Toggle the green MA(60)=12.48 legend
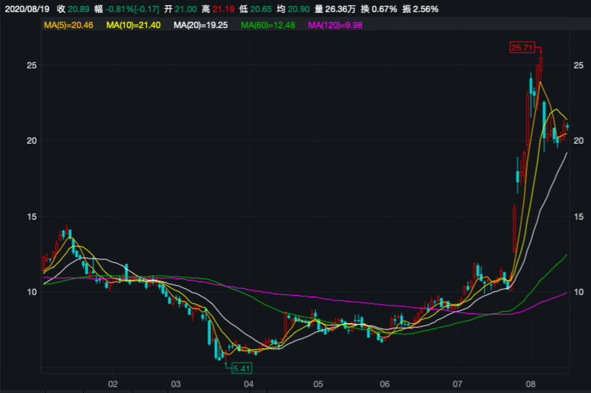Viewport: 591px width, 393px height. pos(269,26)
